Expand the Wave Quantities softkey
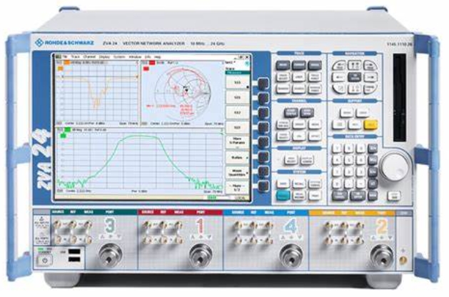This screenshot has height=297, width=449. (238, 173)
